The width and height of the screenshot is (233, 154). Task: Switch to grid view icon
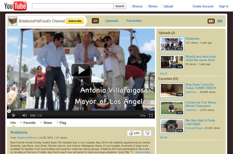point(220,21)
